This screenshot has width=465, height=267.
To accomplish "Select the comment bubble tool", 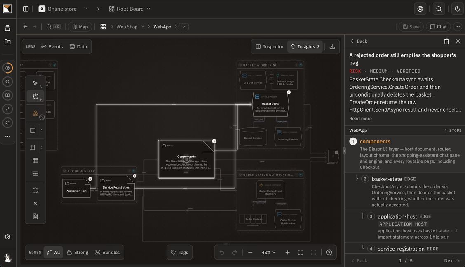I will click(x=35, y=191).
